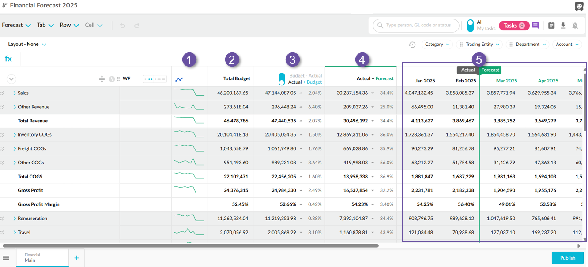Expand the Sales row
This screenshot has height=267, width=588.
15,93
